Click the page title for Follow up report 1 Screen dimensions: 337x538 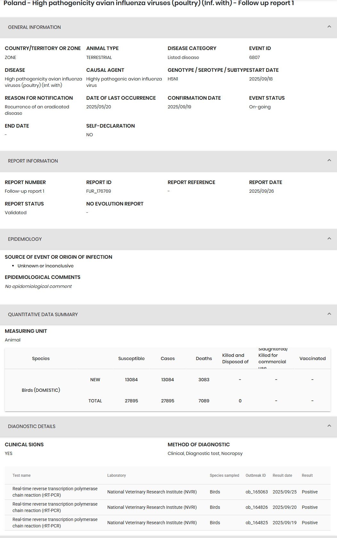click(x=149, y=4)
